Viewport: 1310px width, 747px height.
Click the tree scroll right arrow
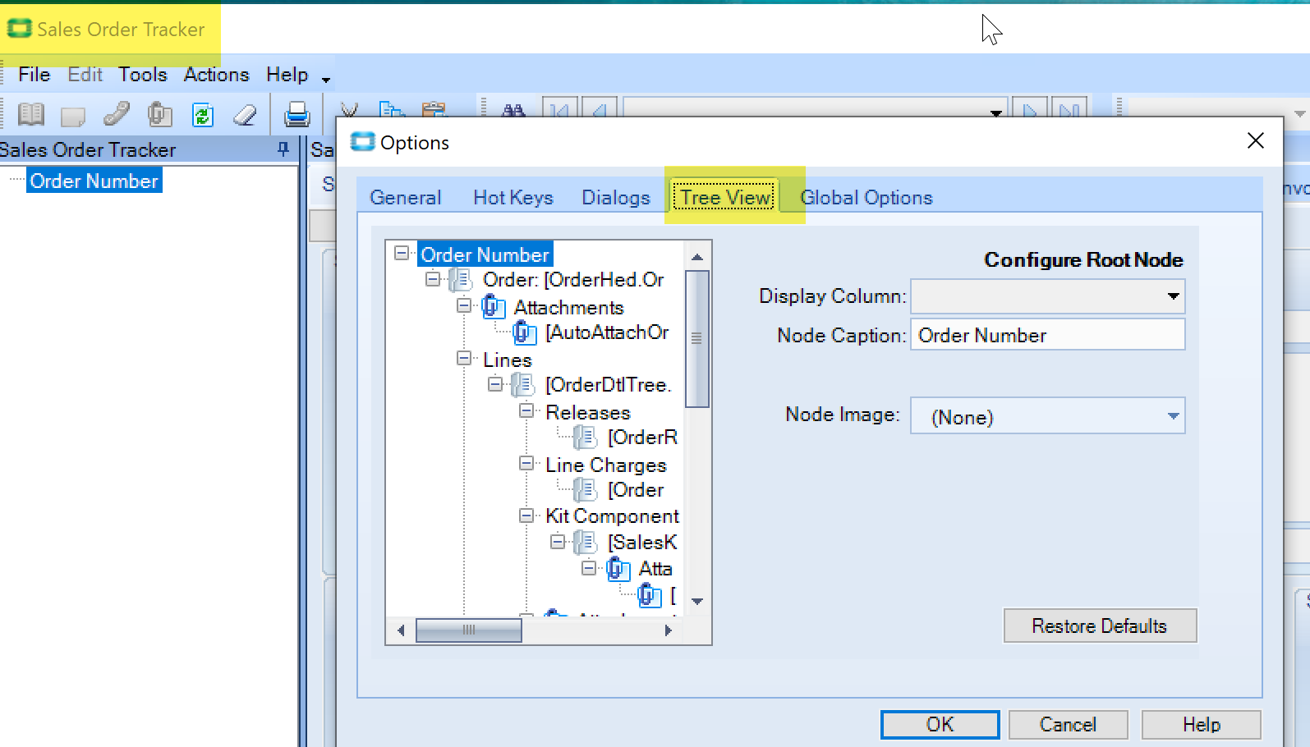pos(668,630)
